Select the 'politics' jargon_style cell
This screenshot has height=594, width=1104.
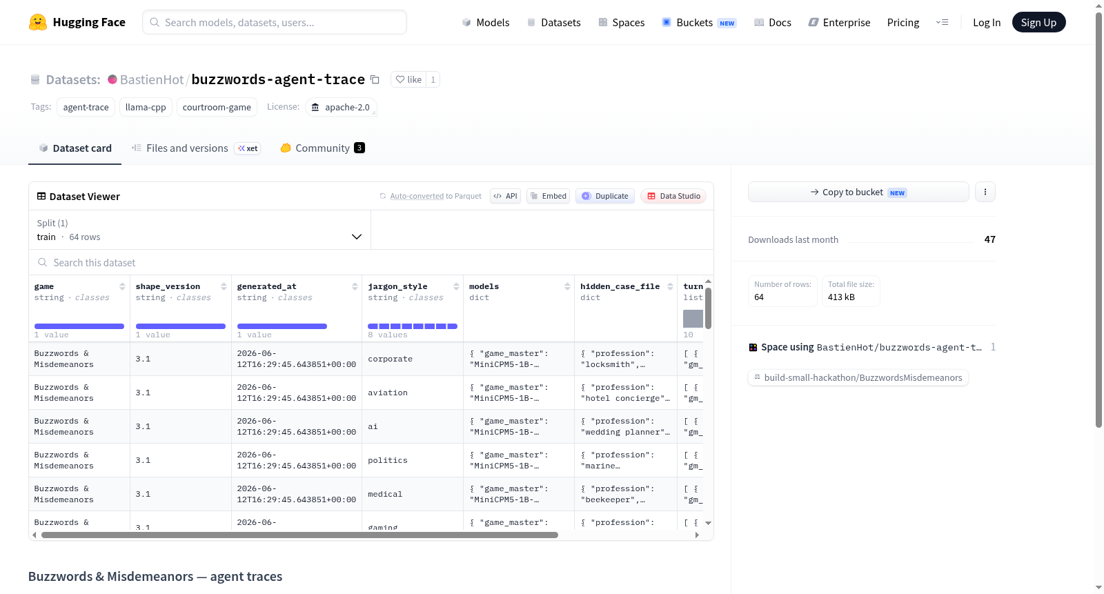[412, 460]
